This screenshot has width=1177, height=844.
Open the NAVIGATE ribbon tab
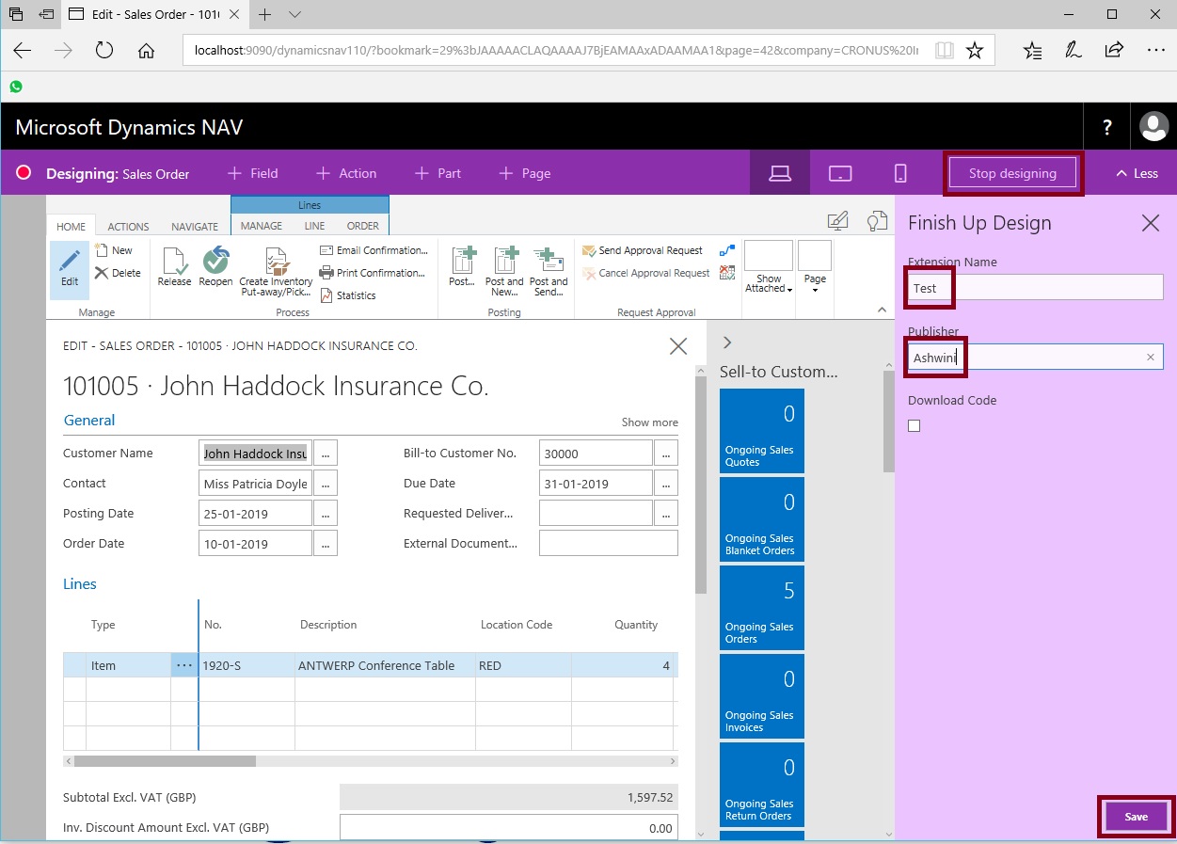[194, 227]
